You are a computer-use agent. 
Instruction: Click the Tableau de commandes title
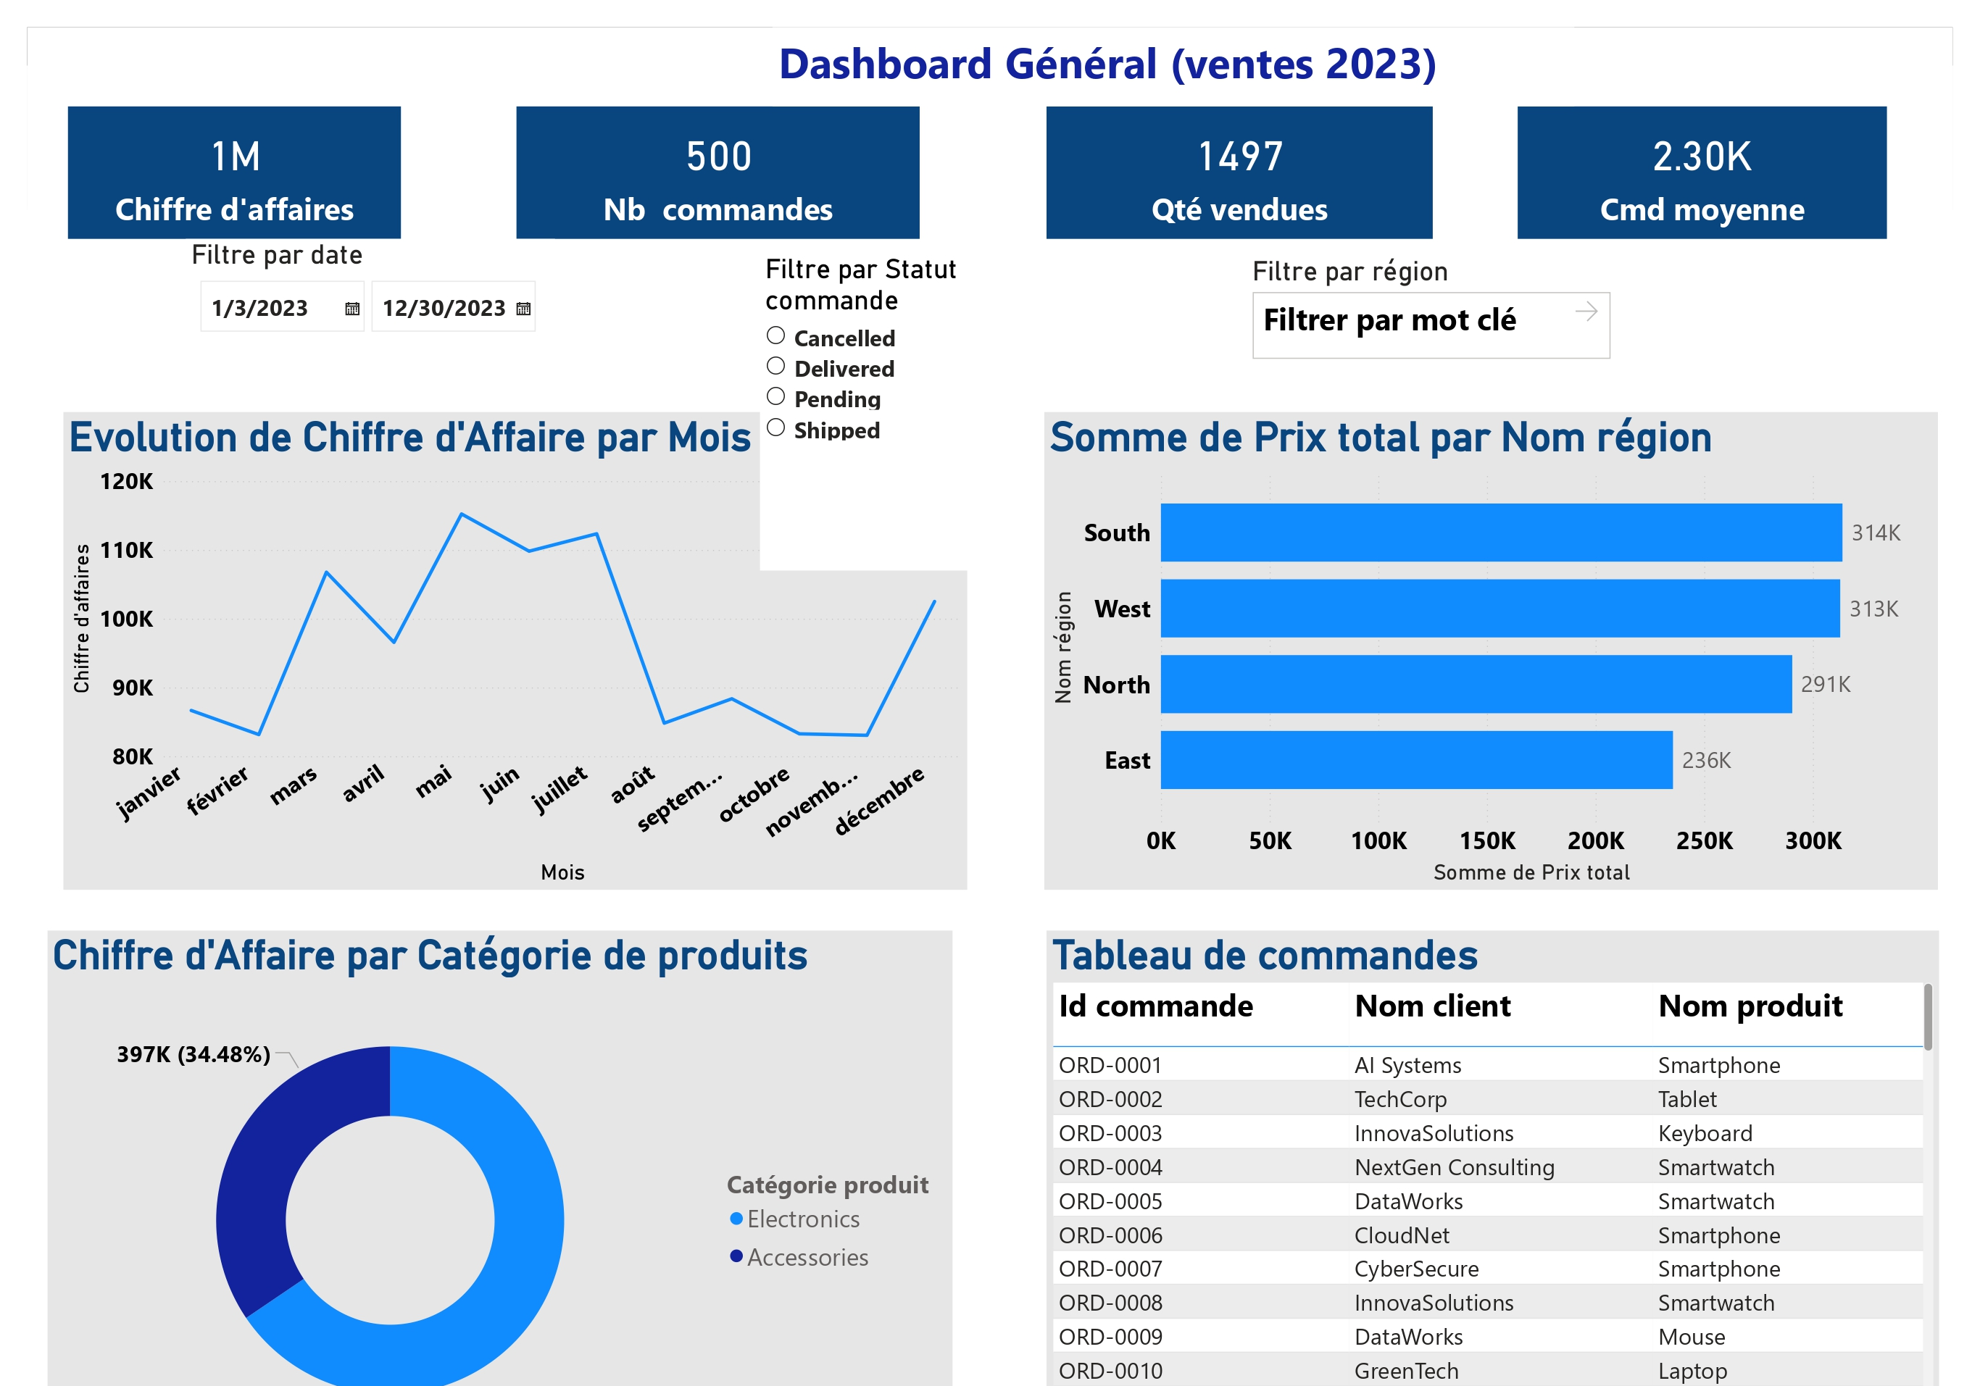(x=1265, y=955)
